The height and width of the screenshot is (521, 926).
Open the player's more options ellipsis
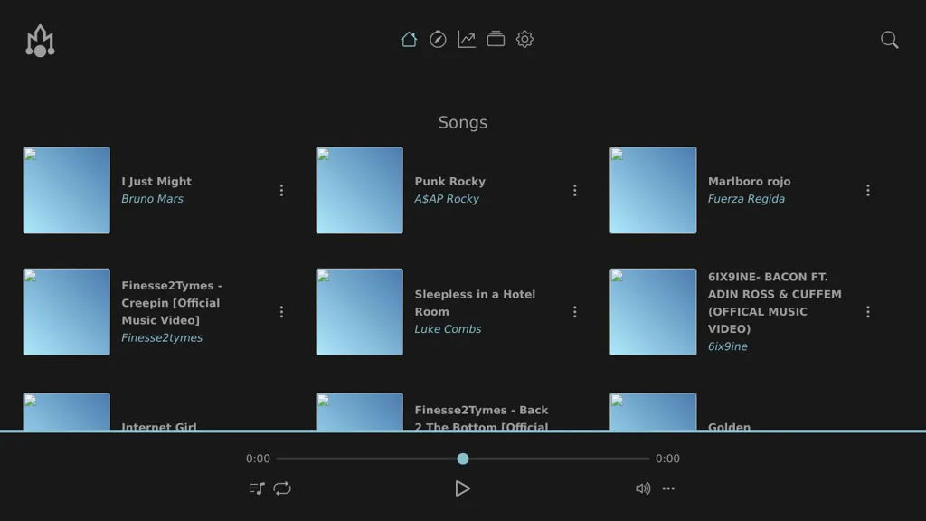668,488
